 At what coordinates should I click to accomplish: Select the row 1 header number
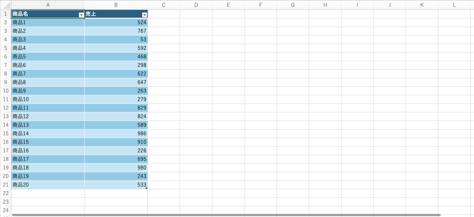pos(5,14)
